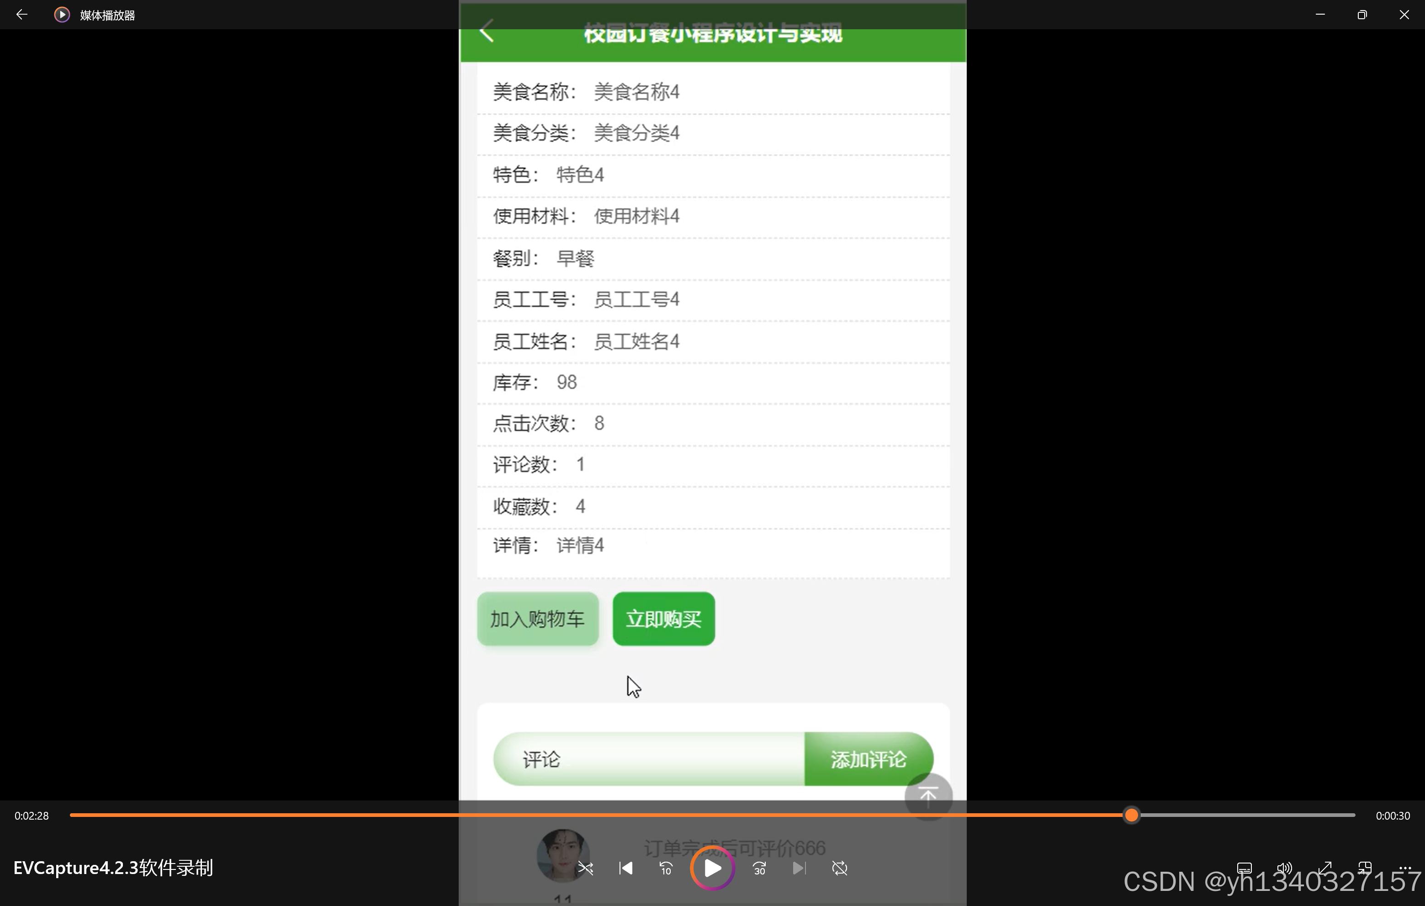The width and height of the screenshot is (1425, 906).
Task: Restore down the media player window
Action: tap(1362, 14)
